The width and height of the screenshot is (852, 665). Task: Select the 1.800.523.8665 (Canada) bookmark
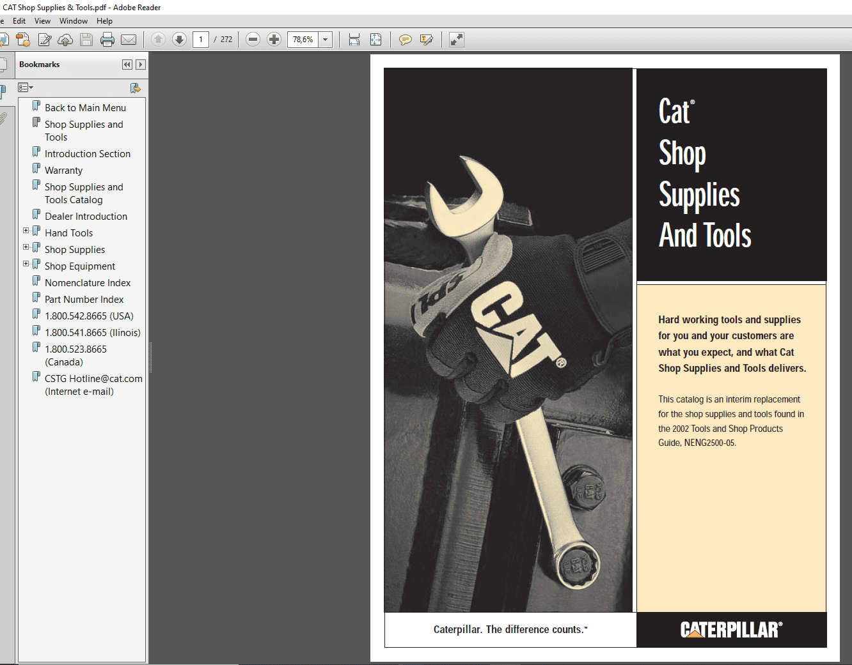(75, 356)
